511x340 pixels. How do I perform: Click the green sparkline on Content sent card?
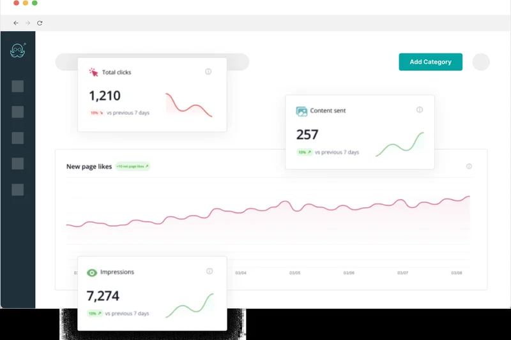[x=400, y=145]
